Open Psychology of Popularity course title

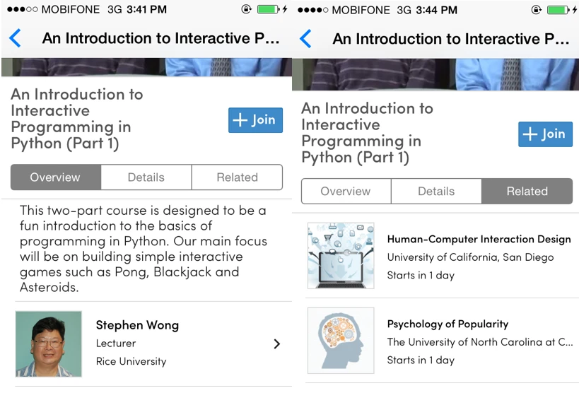pyautogui.click(x=448, y=324)
